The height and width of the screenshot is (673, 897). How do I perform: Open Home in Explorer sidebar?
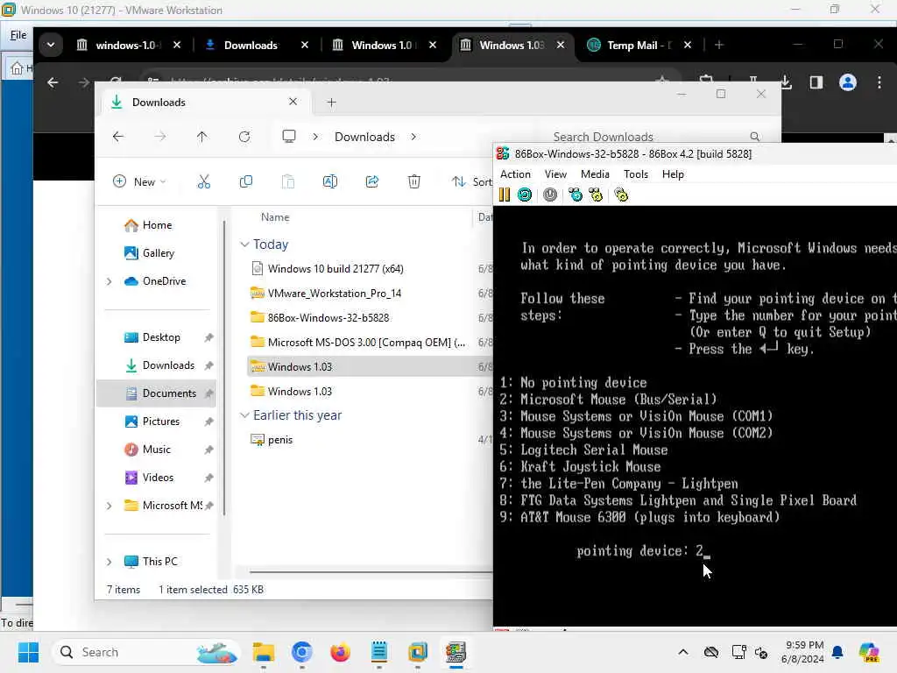click(148, 225)
